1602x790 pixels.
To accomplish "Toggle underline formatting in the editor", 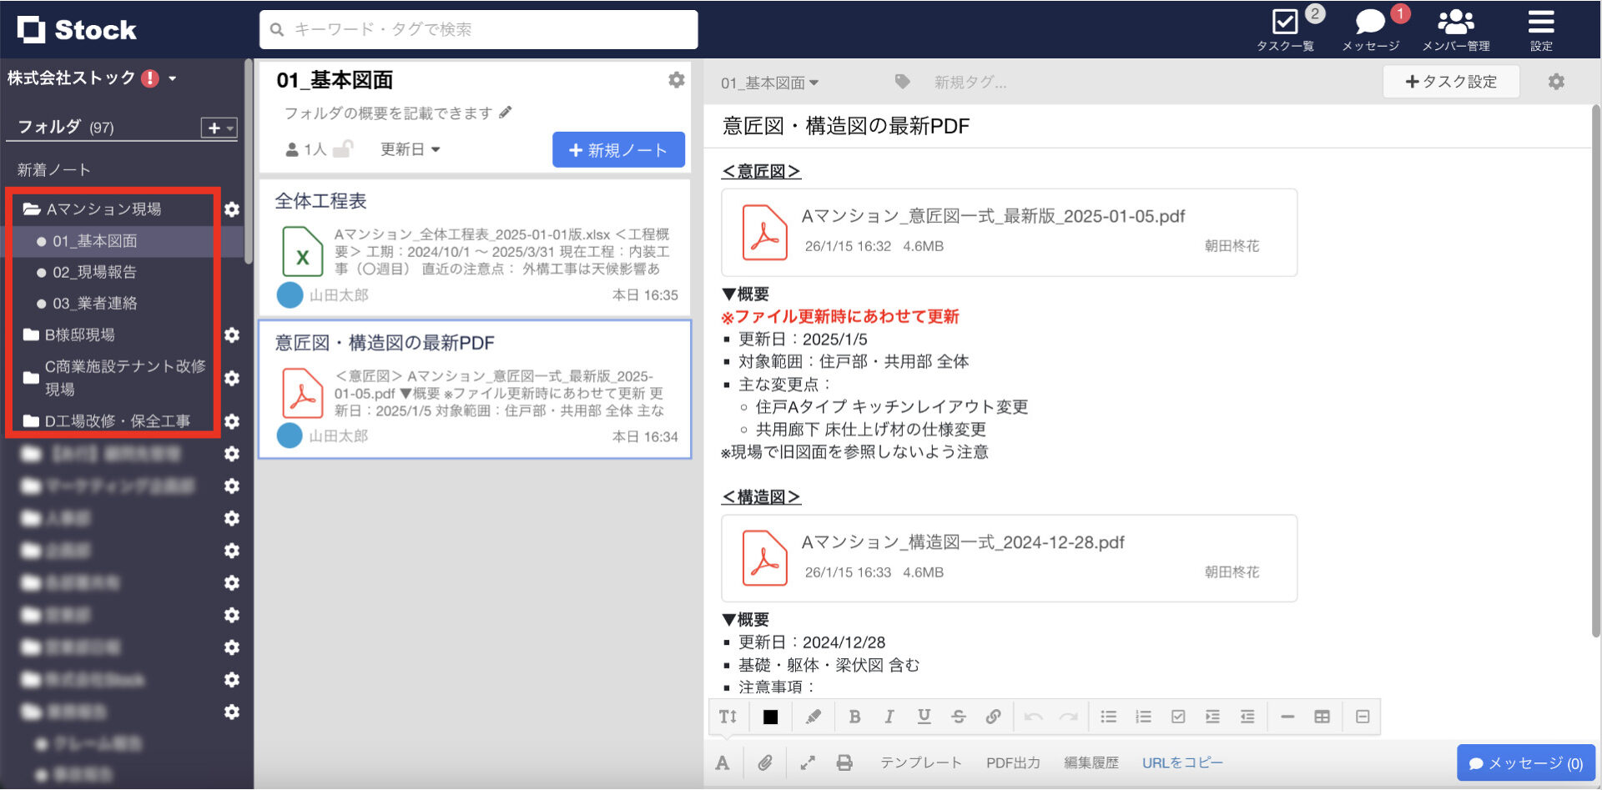I will pos(923,716).
